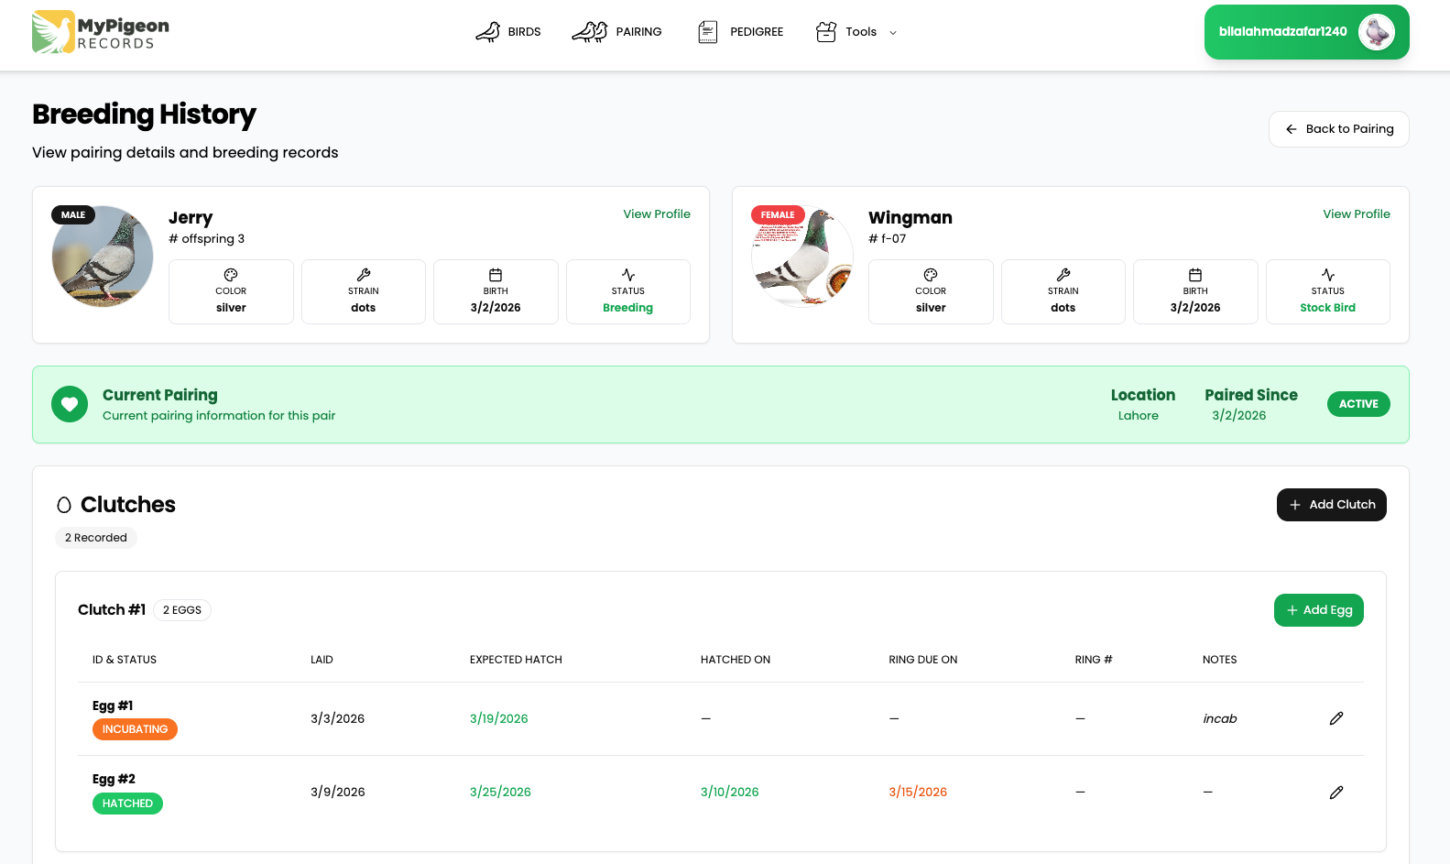Click the heart icon in Current Pairing
This screenshot has height=864, width=1450.
(70, 404)
